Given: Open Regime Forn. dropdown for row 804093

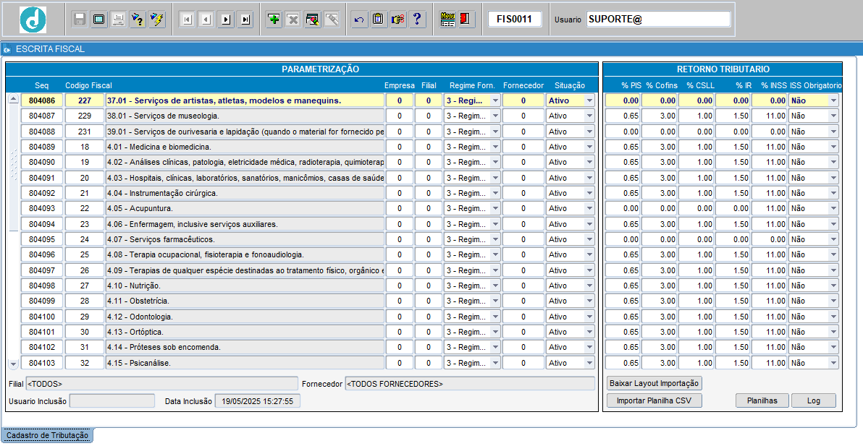Looking at the screenshot, I should click(x=495, y=209).
